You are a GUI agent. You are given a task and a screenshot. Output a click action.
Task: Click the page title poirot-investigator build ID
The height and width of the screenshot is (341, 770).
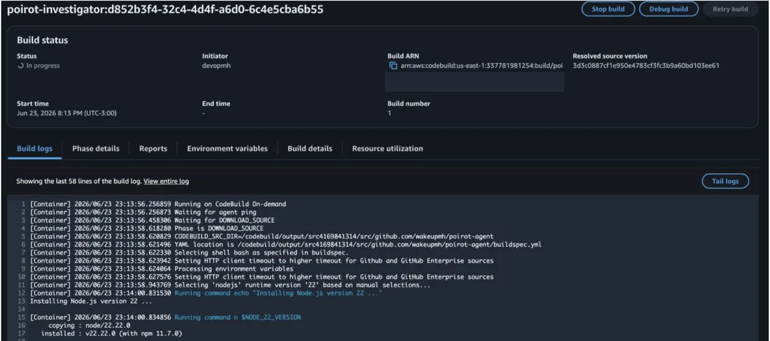tap(165, 10)
